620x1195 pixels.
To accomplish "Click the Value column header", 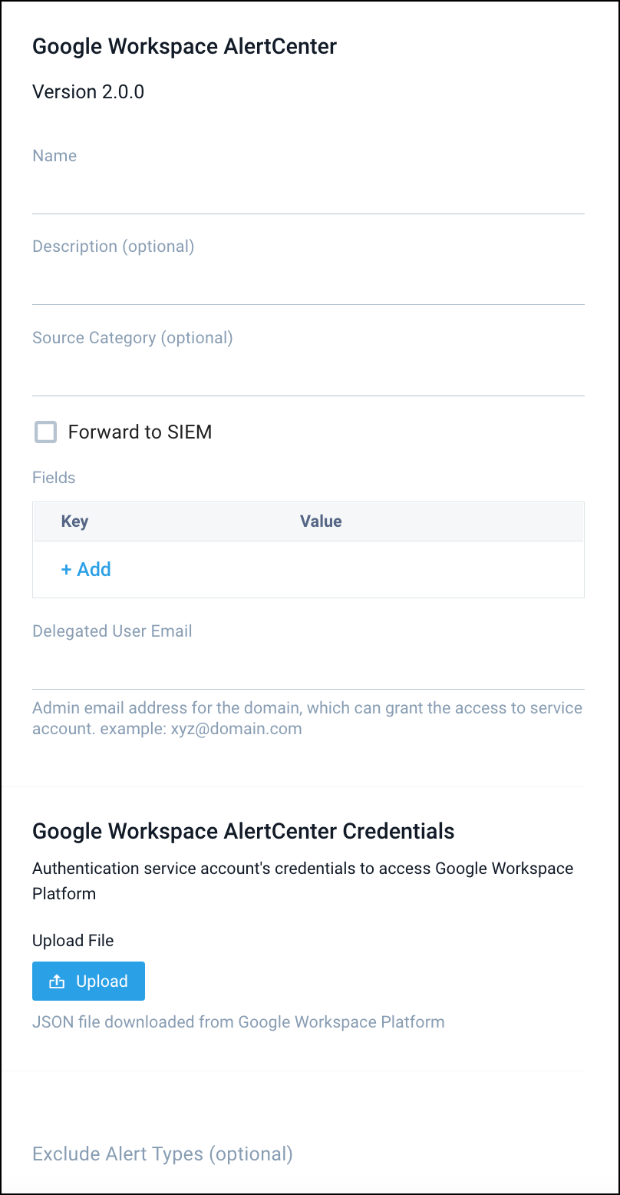I will point(321,521).
